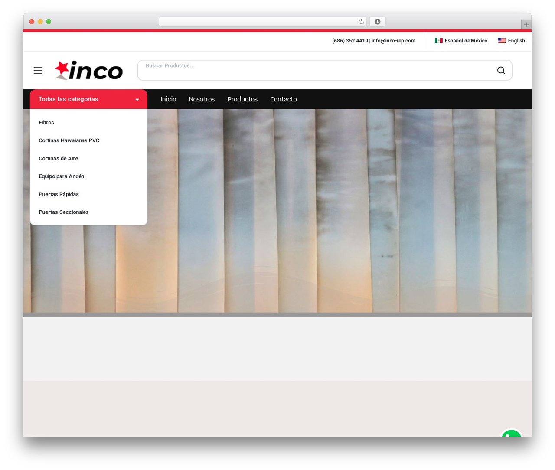Click the browser reload icon
Image resolution: width=555 pixels, height=470 pixels.
(361, 22)
